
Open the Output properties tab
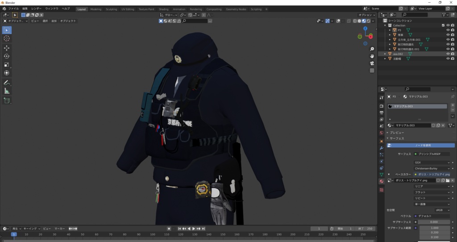(381, 113)
